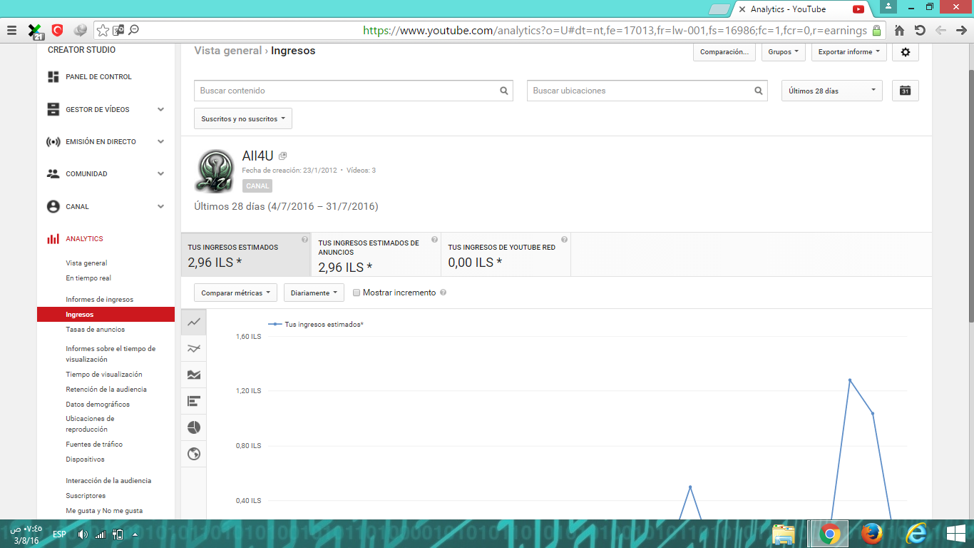Screen dimensions: 974x548
Task: Open the Comparar métricas dropdown
Action: click(x=236, y=293)
